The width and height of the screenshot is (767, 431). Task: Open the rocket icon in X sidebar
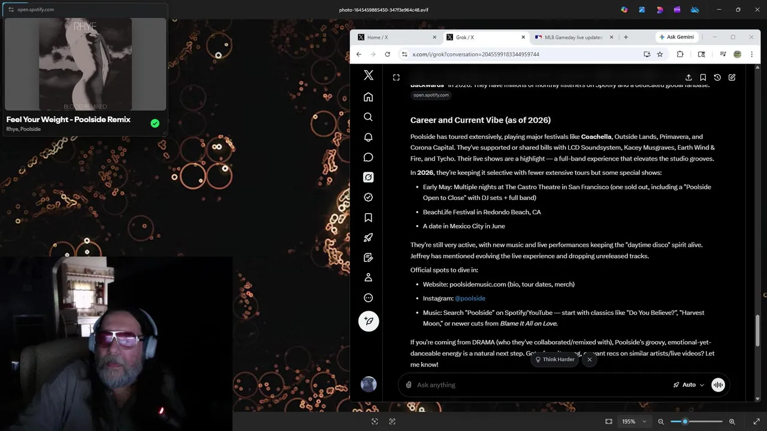point(369,238)
